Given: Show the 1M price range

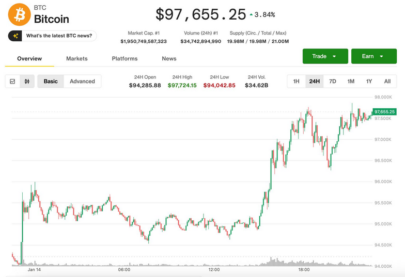Looking at the screenshot, I should (x=351, y=81).
